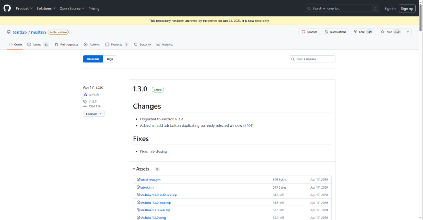The height and width of the screenshot is (220, 423).
Task: Open the Compare dropdown
Action: pos(94,114)
